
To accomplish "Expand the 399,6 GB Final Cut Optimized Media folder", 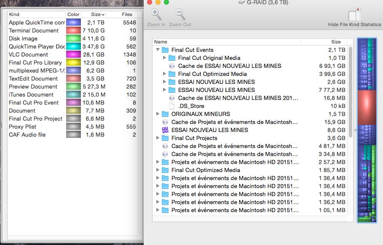I will point(164,74).
